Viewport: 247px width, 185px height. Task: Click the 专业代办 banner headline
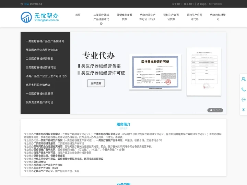(98, 56)
